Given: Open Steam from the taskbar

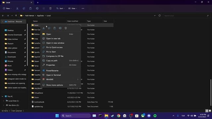Looking at the screenshot, I should point(112,116).
